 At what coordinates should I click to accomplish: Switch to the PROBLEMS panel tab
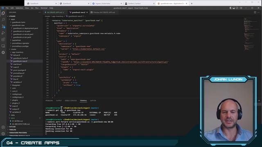point(49,100)
